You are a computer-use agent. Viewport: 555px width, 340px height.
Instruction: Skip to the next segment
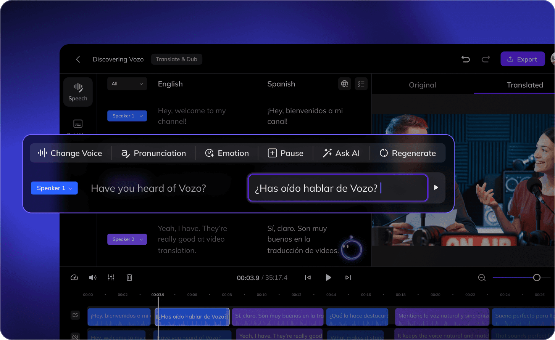tap(348, 277)
